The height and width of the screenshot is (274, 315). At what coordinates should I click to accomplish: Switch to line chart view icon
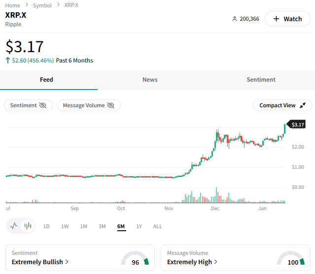click(x=14, y=226)
